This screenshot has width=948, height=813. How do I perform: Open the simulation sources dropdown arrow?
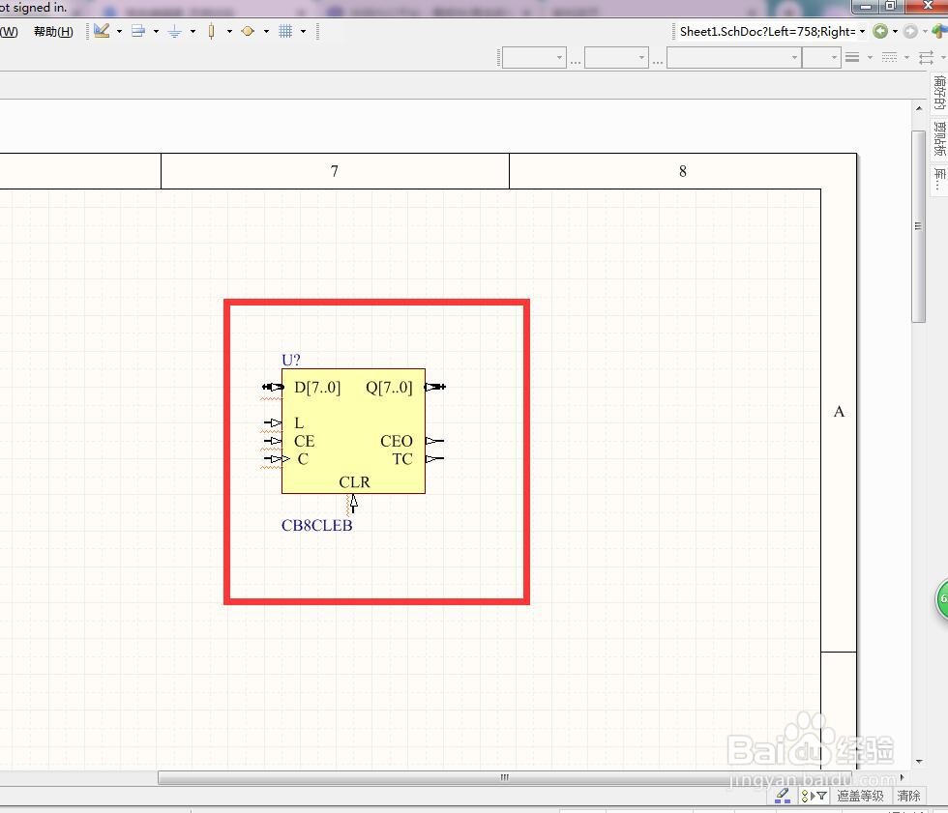pyautogui.click(x=266, y=31)
